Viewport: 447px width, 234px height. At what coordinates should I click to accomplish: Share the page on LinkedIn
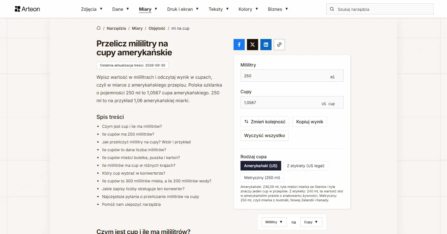point(266,45)
